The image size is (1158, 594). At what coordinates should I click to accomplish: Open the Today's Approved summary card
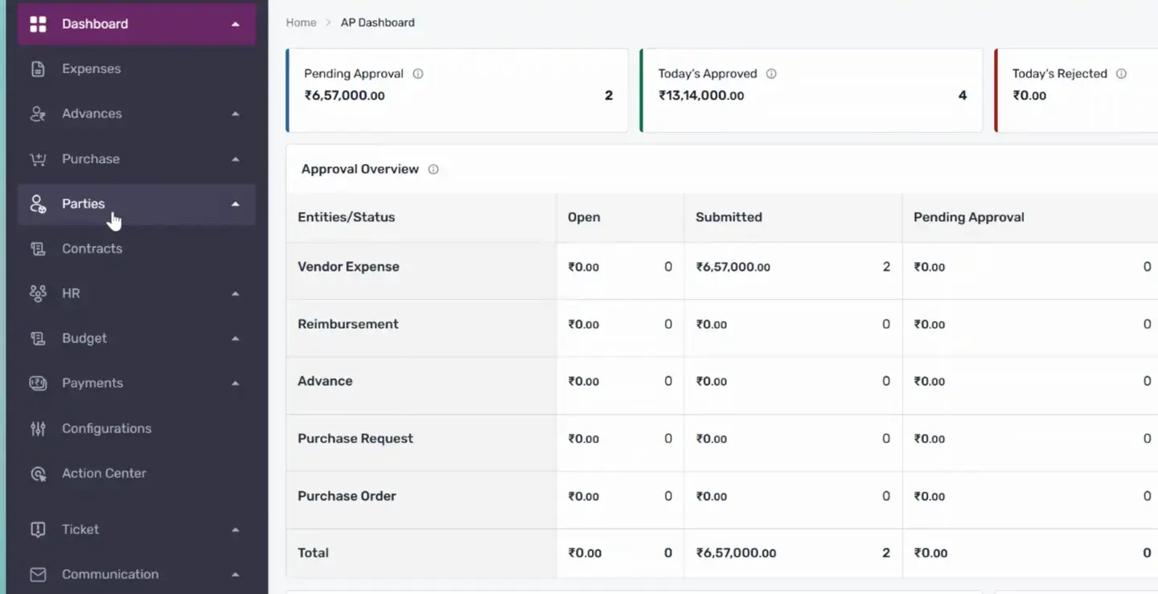click(x=811, y=90)
